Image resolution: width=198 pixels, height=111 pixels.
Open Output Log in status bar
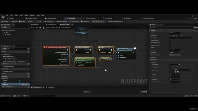coord(17,96)
